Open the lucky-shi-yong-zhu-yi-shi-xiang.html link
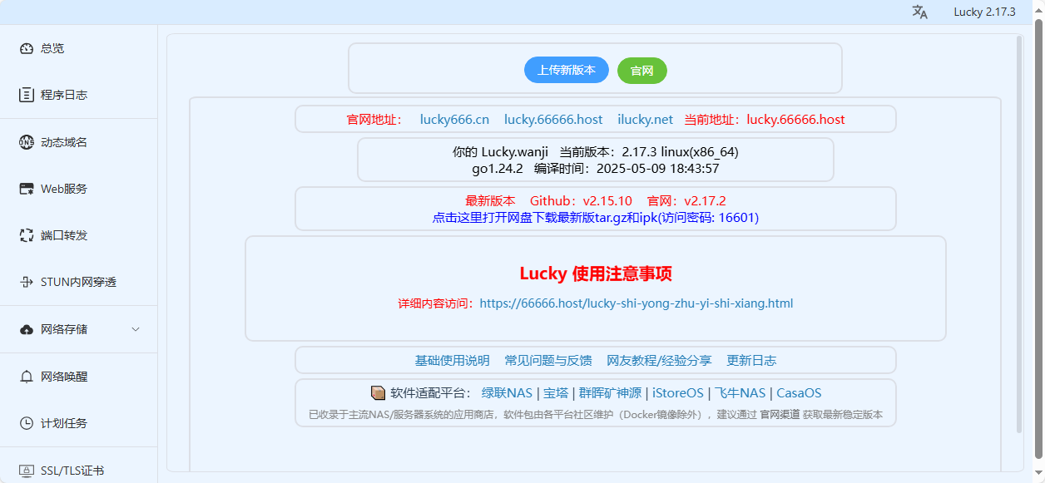The image size is (1045, 483). (x=636, y=303)
